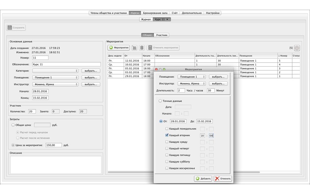Viewport: 310px width, 194px height.
Task: Click the Описание text area
Action: [x=56, y=165]
